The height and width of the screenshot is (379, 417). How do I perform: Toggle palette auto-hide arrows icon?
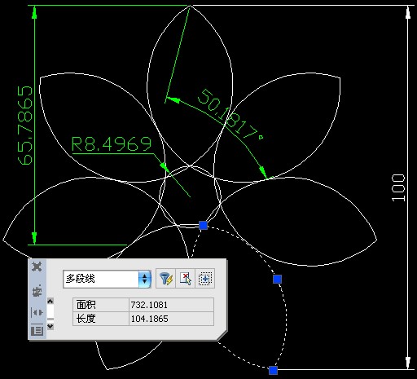(x=37, y=312)
